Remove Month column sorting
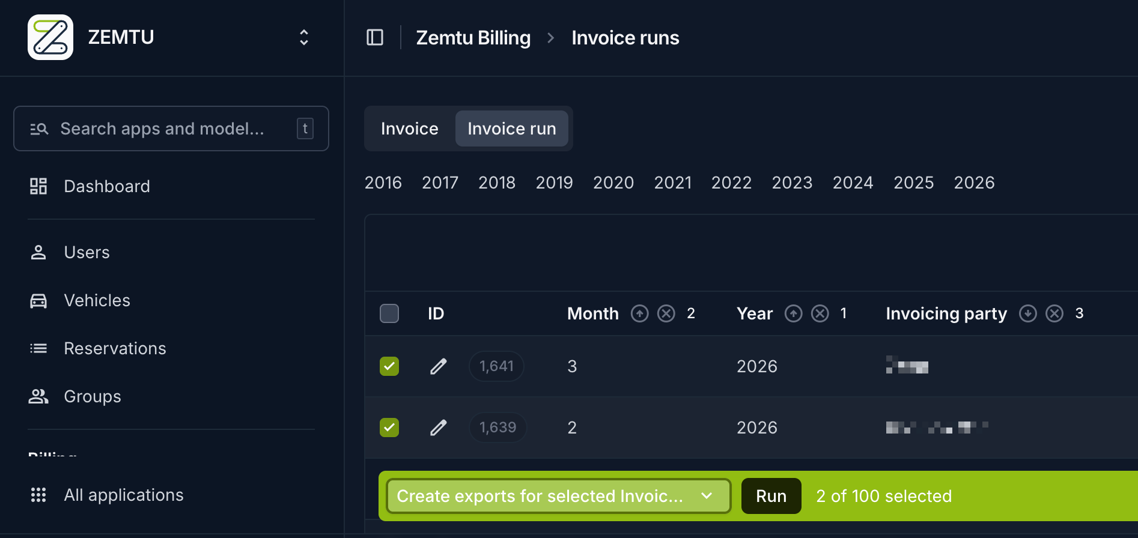Screen dimensions: 1138x538 click(x=666, y=313)
